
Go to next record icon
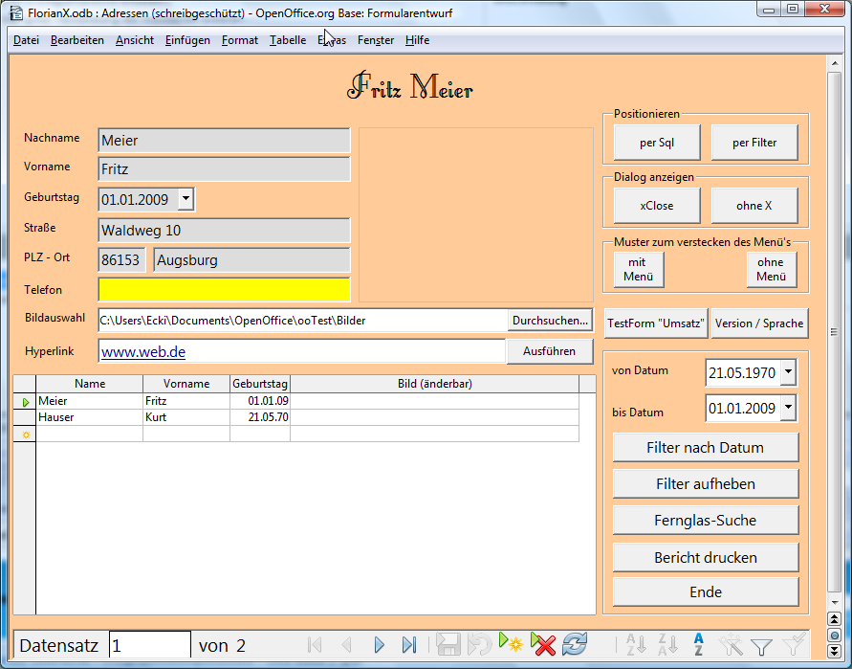coord(380,645)
